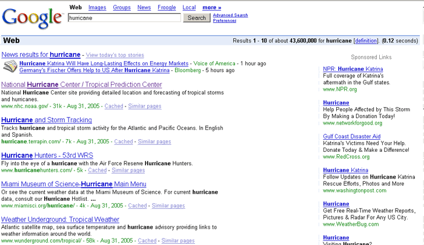The image size is (424, 245).
Task: Open Katrina Energy Markets news story
Action: 104,64
